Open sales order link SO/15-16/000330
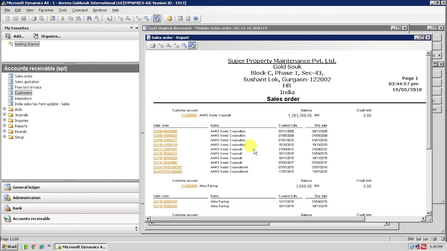This screenshot has height=251, width=447. pyautogui.click(x=165, y=206)
